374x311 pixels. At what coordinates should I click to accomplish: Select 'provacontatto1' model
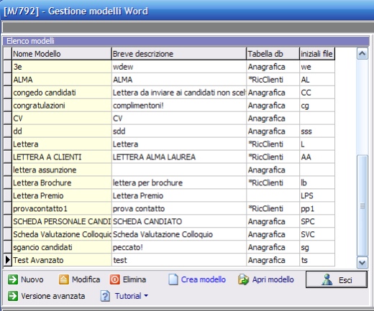62,208
